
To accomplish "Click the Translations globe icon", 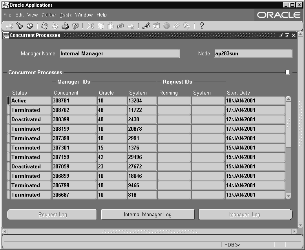I will (x=166, y=26).
